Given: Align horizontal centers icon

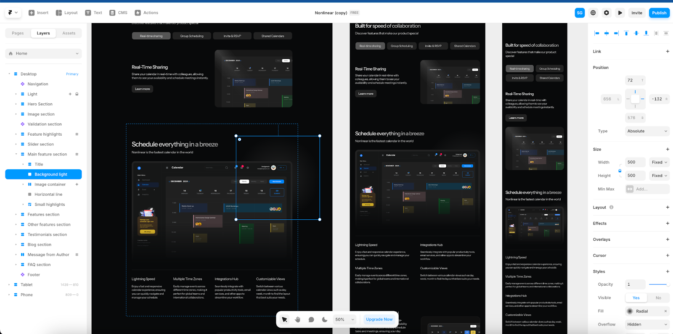Looking at the screenshot, I should [607, 33].
